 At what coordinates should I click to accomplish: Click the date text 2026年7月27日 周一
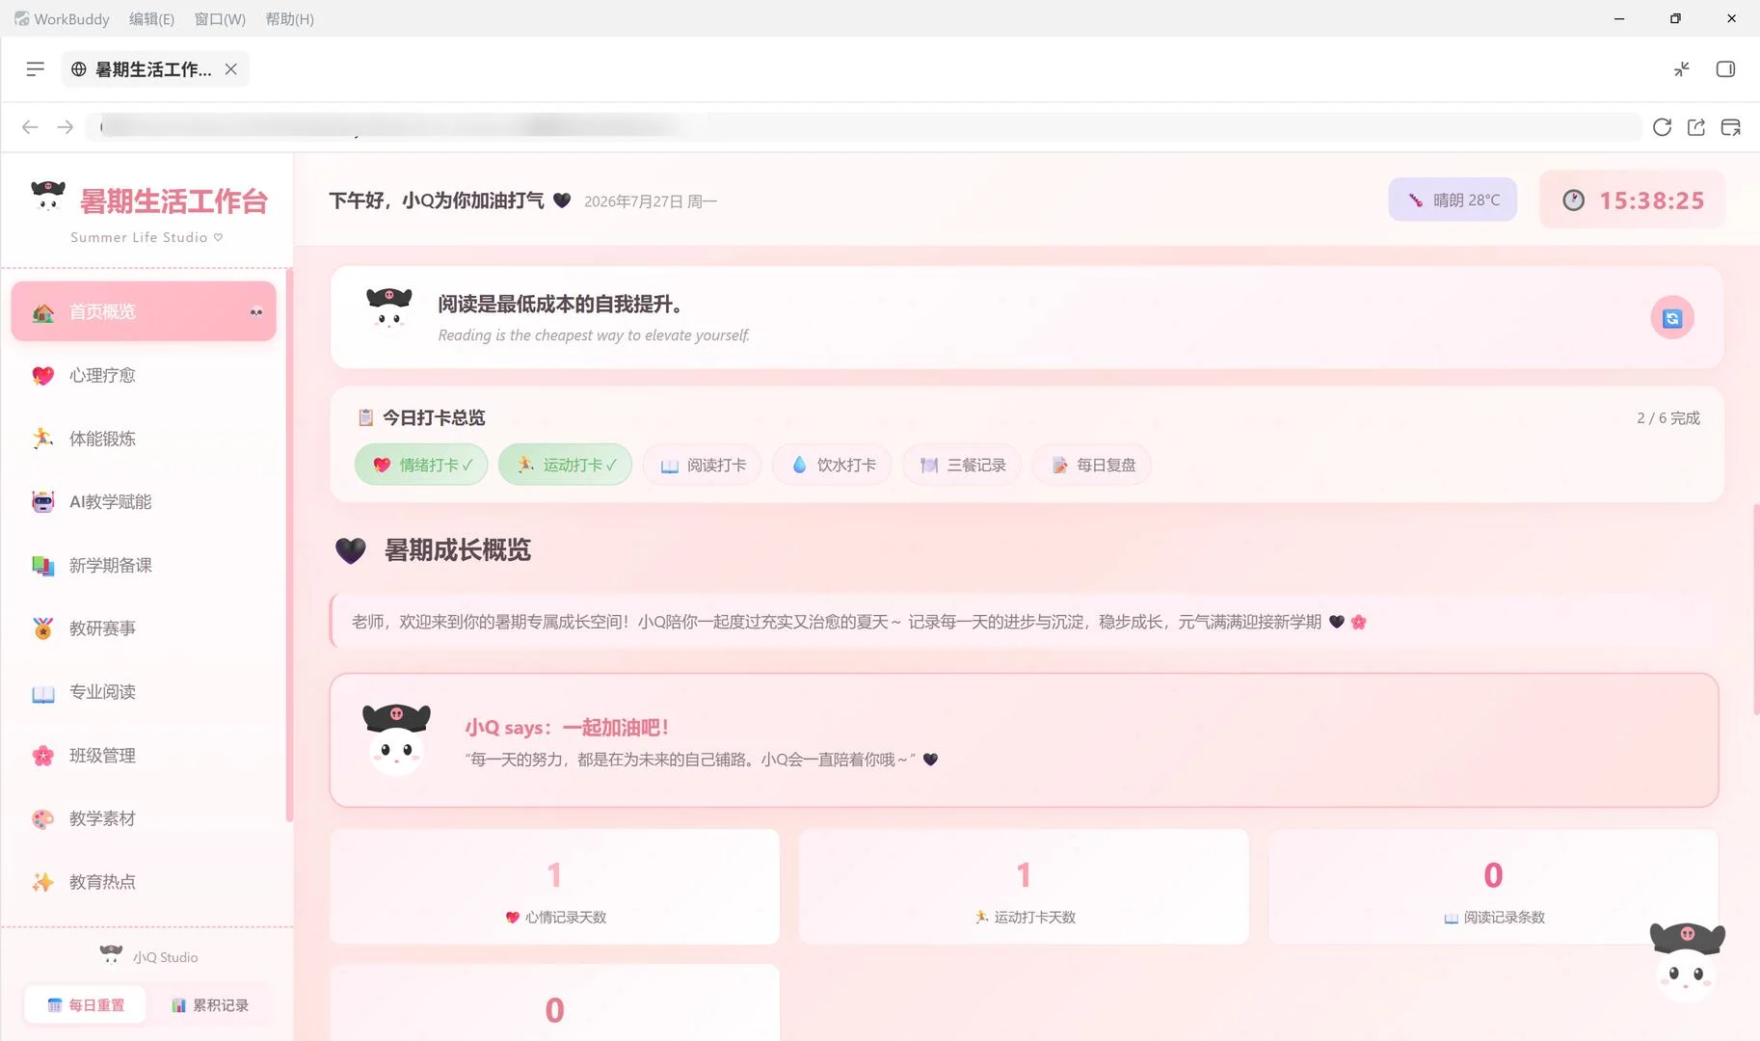(x=651, y=201)
